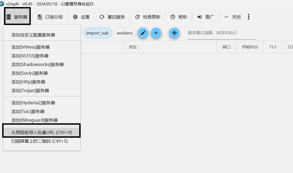Image resolution: width=293 pixels, height=173 pixels.
Task: Choose 添加[VMess]服务器 from the menu
Action: pos(30,47)
